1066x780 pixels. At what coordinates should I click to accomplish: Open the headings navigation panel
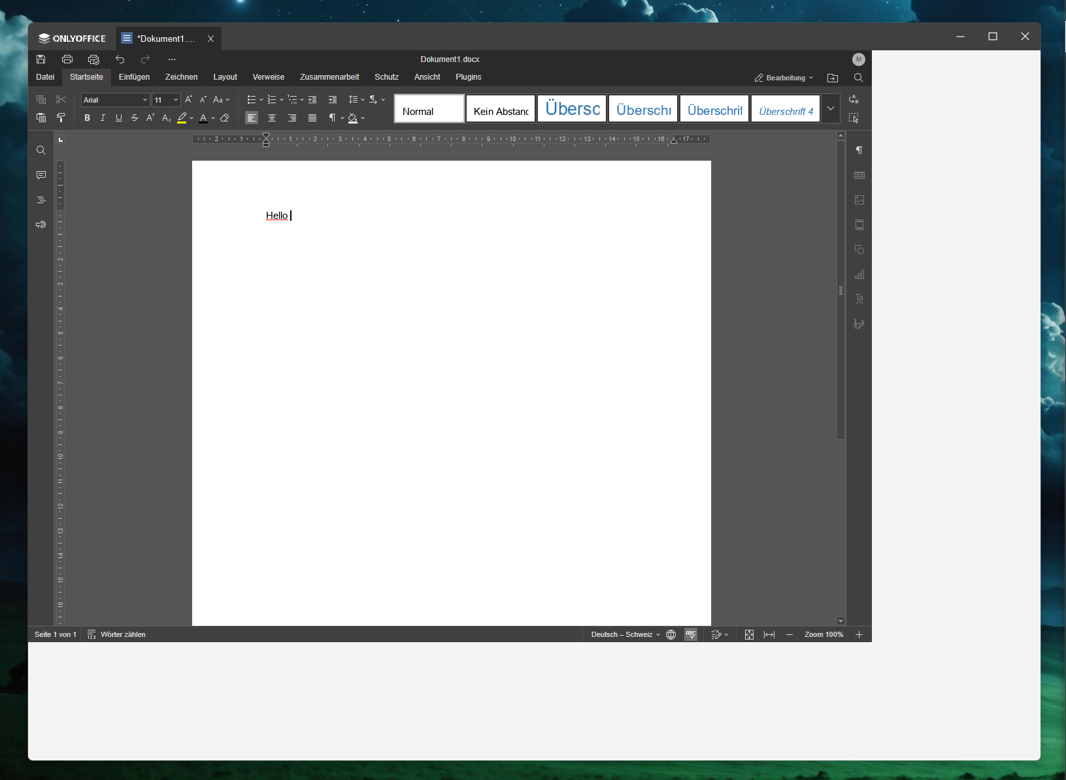[41, 200]
